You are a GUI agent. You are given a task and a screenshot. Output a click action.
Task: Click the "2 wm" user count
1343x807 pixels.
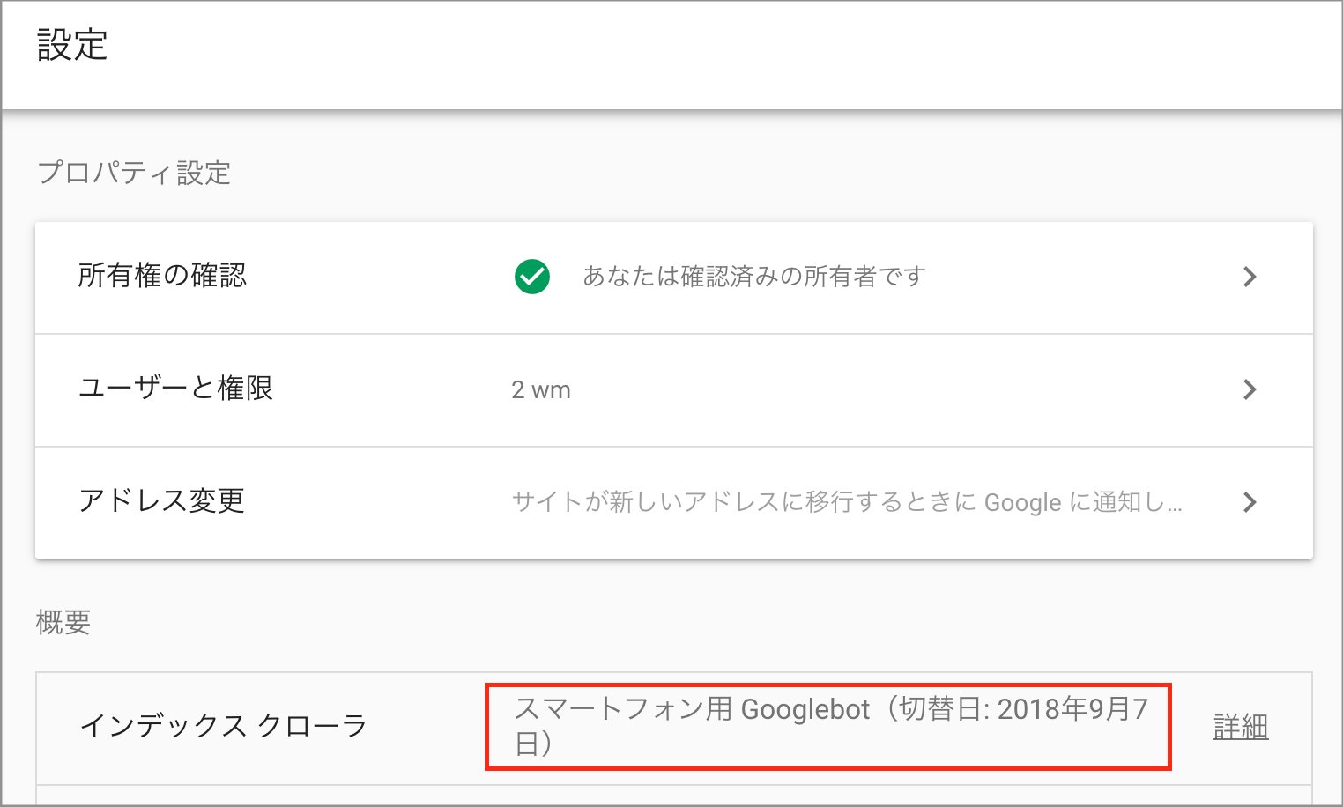pos(541,390)
